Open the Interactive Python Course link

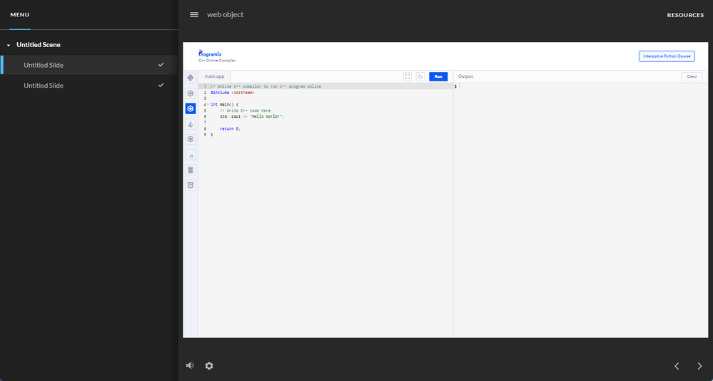[667, 56]
